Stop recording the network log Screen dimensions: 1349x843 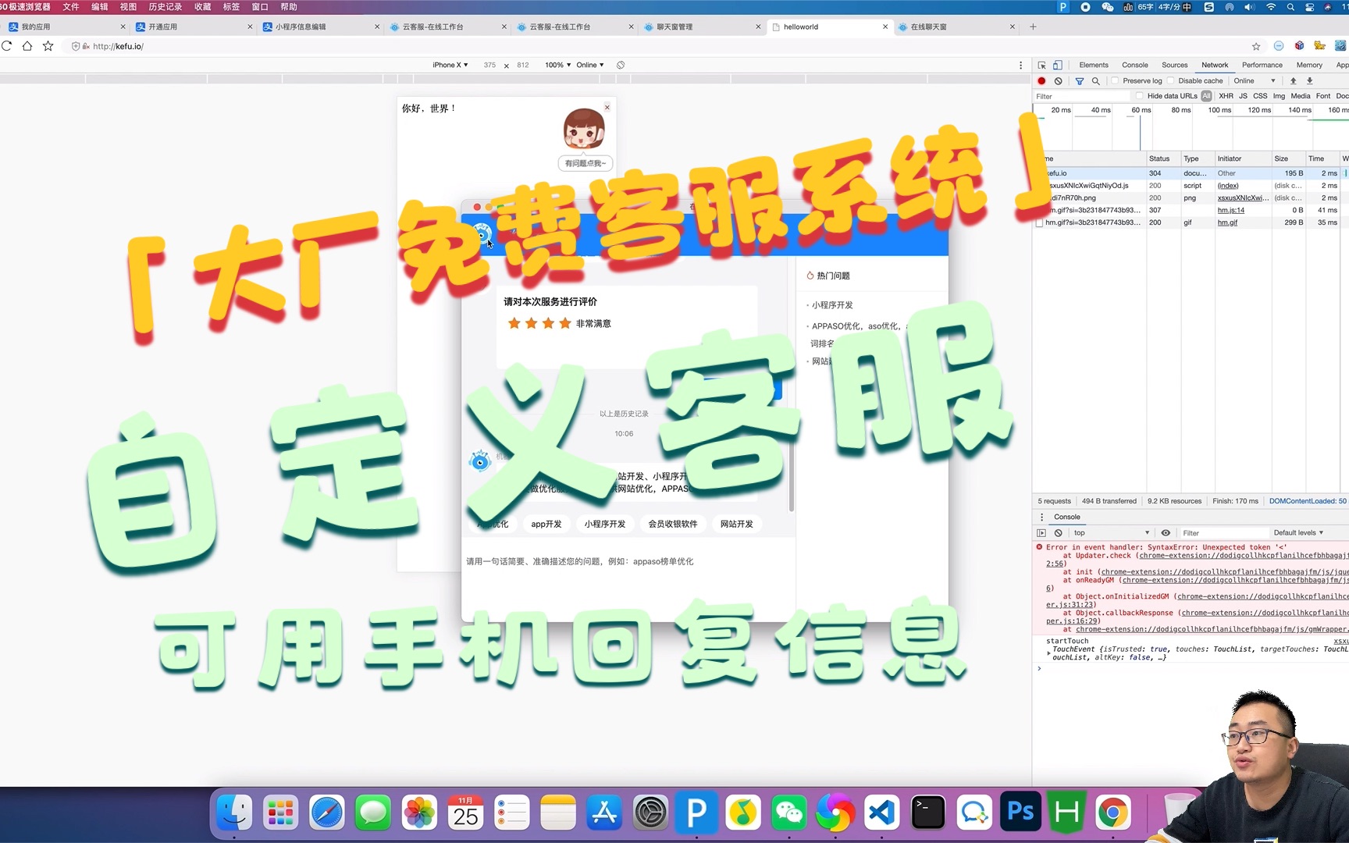(1041, 81)
